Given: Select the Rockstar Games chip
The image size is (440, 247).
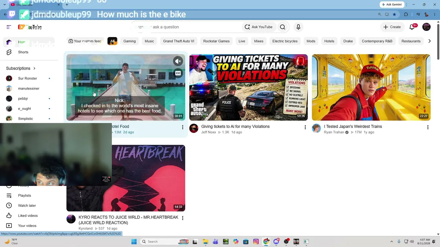Looking at the screenshot, I should pyautogui.click(x=216, y=41).
